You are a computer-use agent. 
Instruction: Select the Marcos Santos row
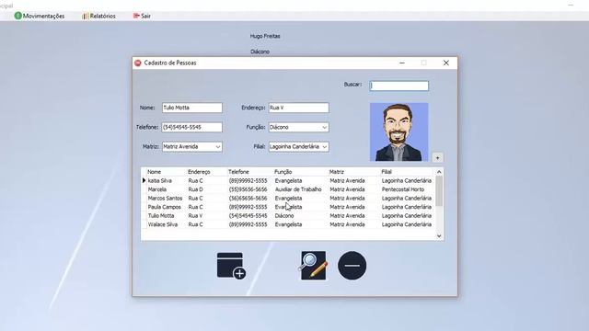click(288, 199)
